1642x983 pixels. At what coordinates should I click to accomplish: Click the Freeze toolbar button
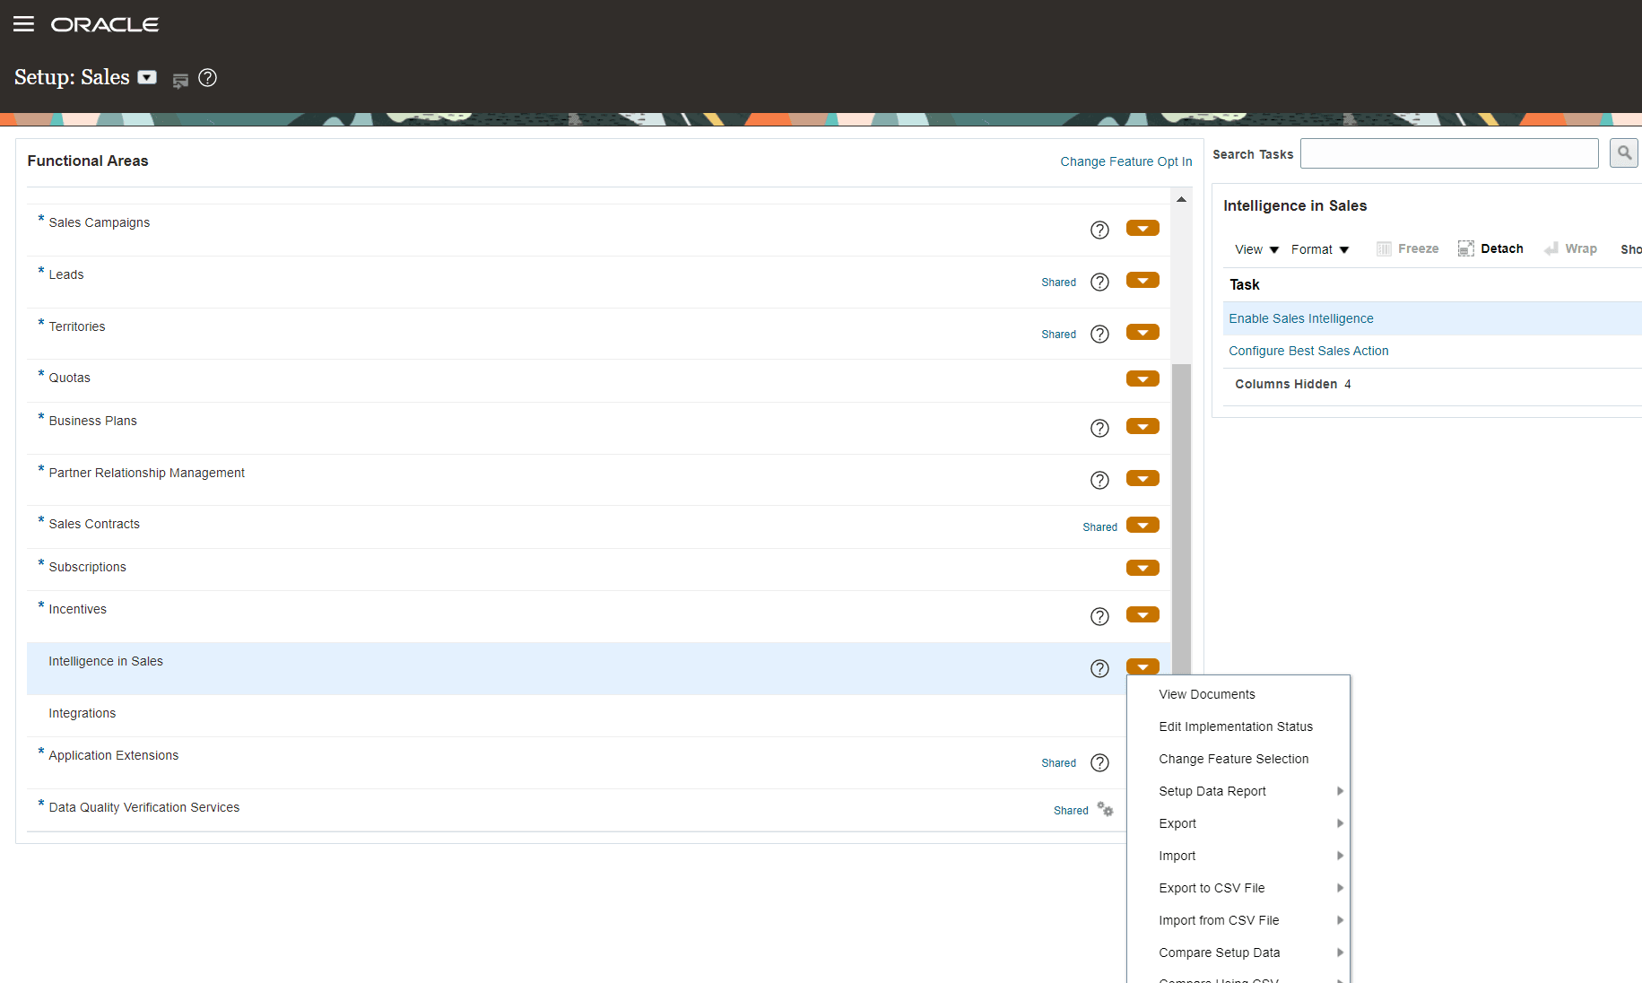coord(1407,248)
